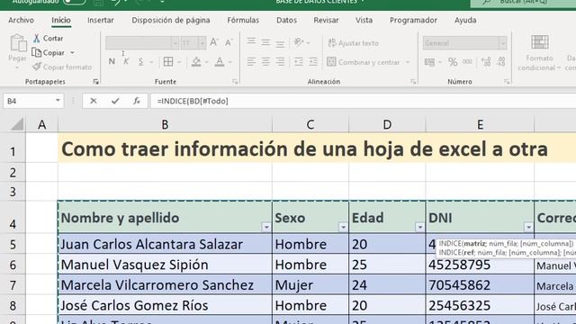Confirm formula with checkmark

coord(115,101)
